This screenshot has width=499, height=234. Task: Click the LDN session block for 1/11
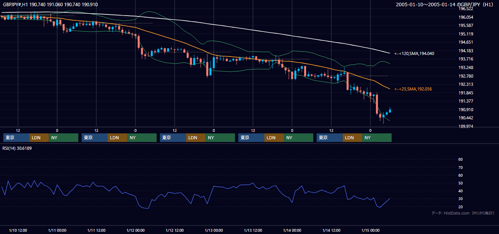[118, 138]
